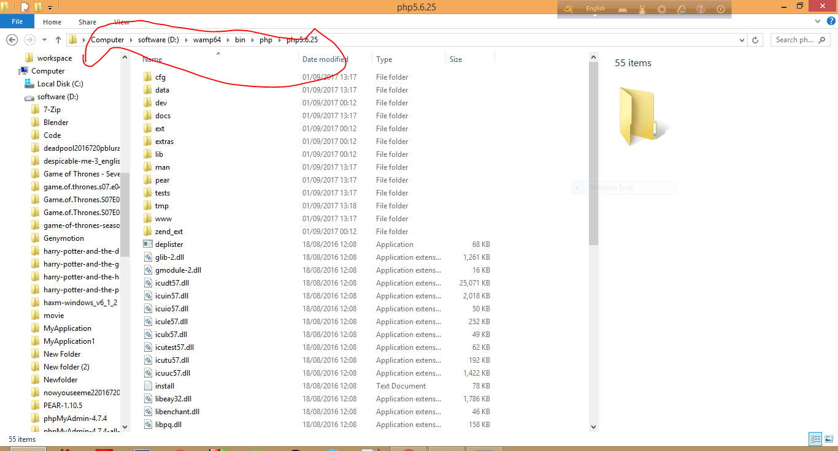Select the install text document
The image size is (838, 451).
click(164, 386)
